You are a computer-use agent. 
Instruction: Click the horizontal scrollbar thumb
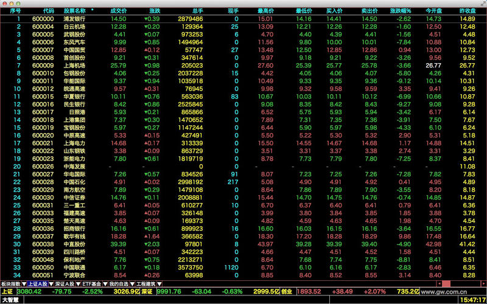[446, 283]
